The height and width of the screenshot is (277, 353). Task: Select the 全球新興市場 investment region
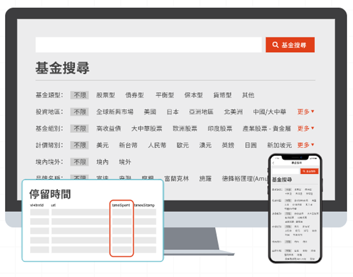click(x=114, y=112)
